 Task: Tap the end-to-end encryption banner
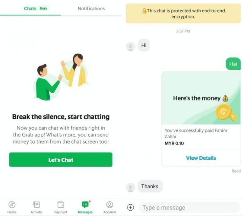(183, 13)
